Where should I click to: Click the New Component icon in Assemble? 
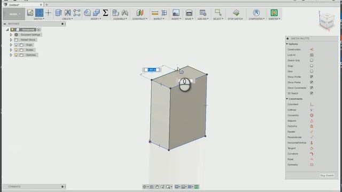pyautogui.click(x=115, y=13)
